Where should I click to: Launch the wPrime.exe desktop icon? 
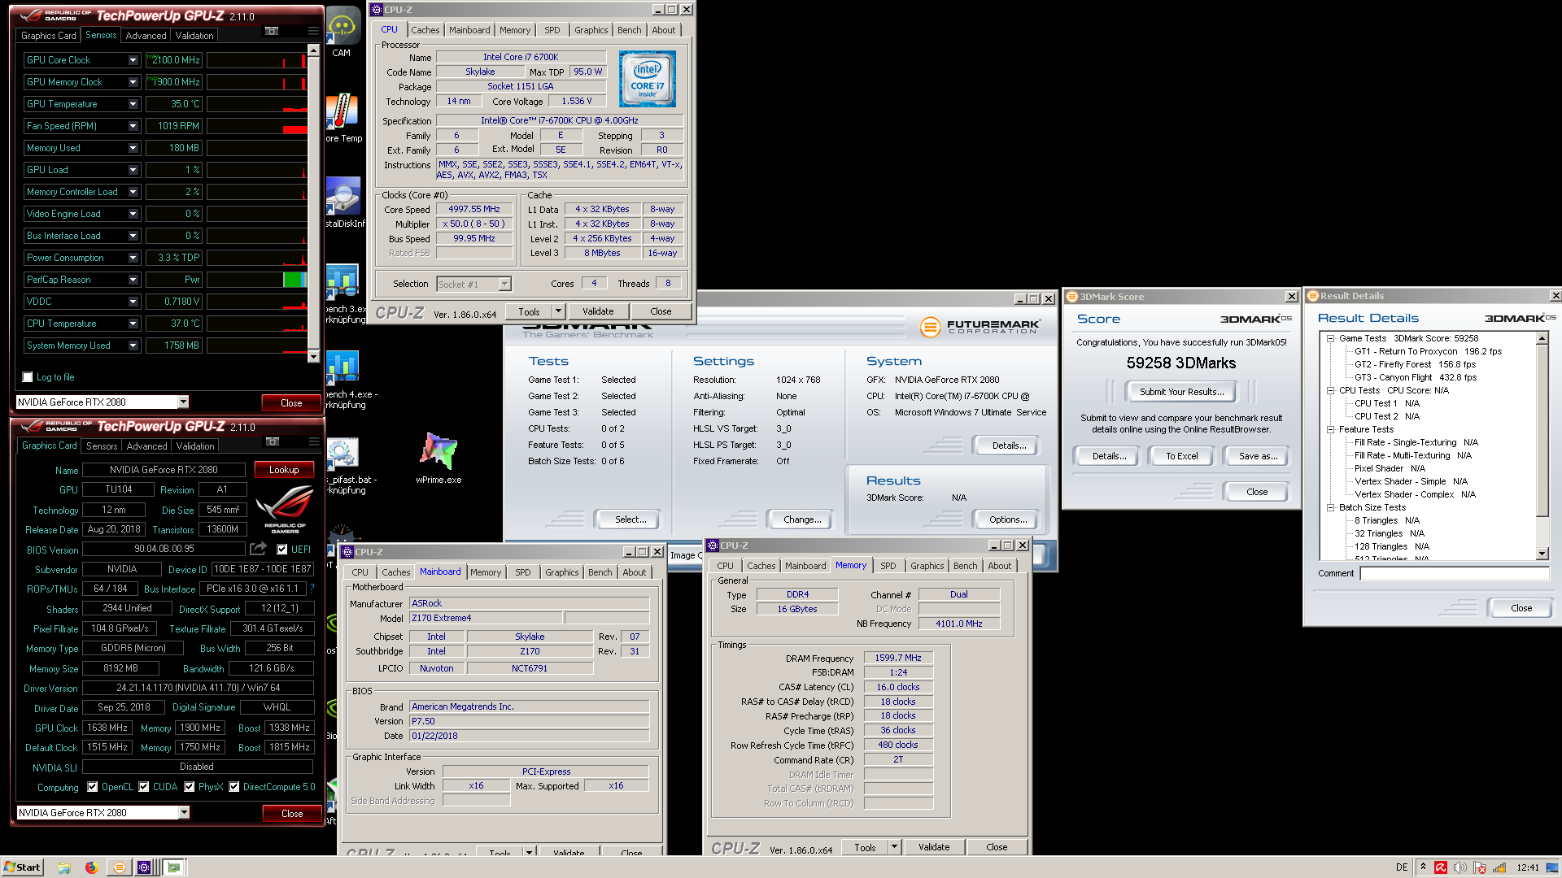coord(438,452)
